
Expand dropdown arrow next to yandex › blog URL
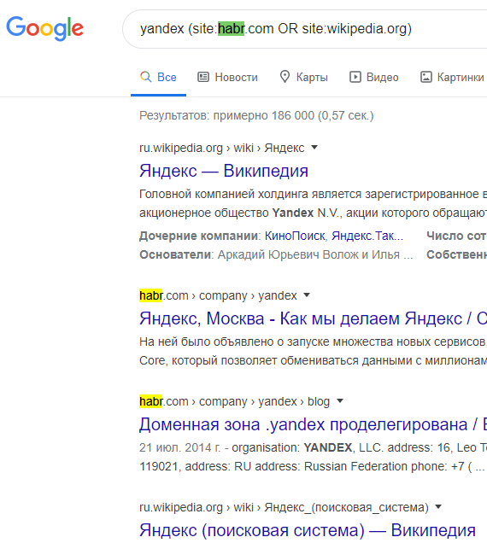pos(340,401)
